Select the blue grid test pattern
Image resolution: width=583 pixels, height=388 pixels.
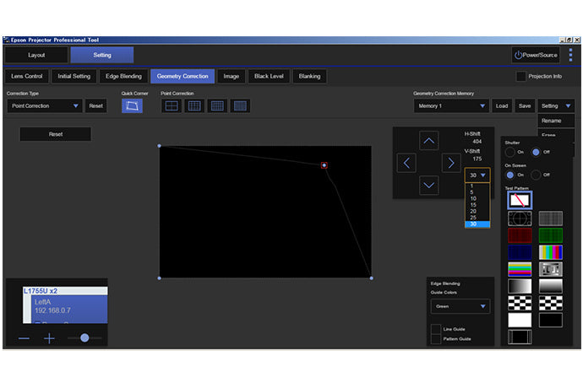(x=520, y=252)
